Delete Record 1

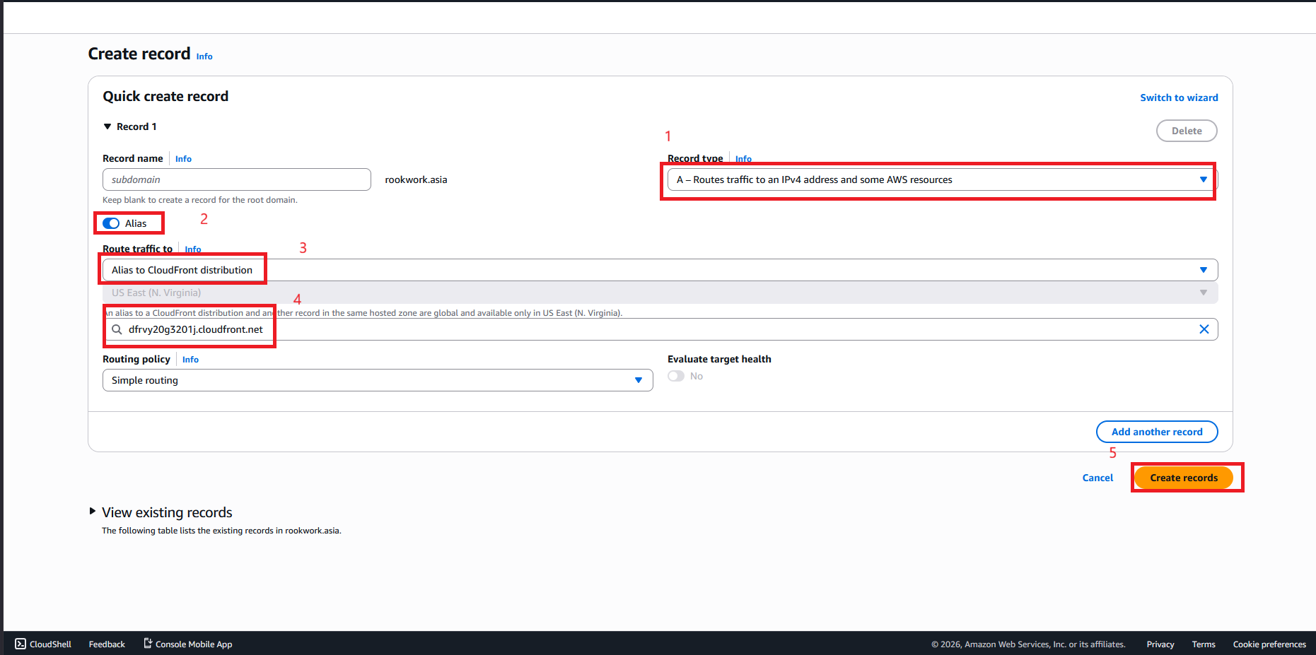[x=1187, y=131]
